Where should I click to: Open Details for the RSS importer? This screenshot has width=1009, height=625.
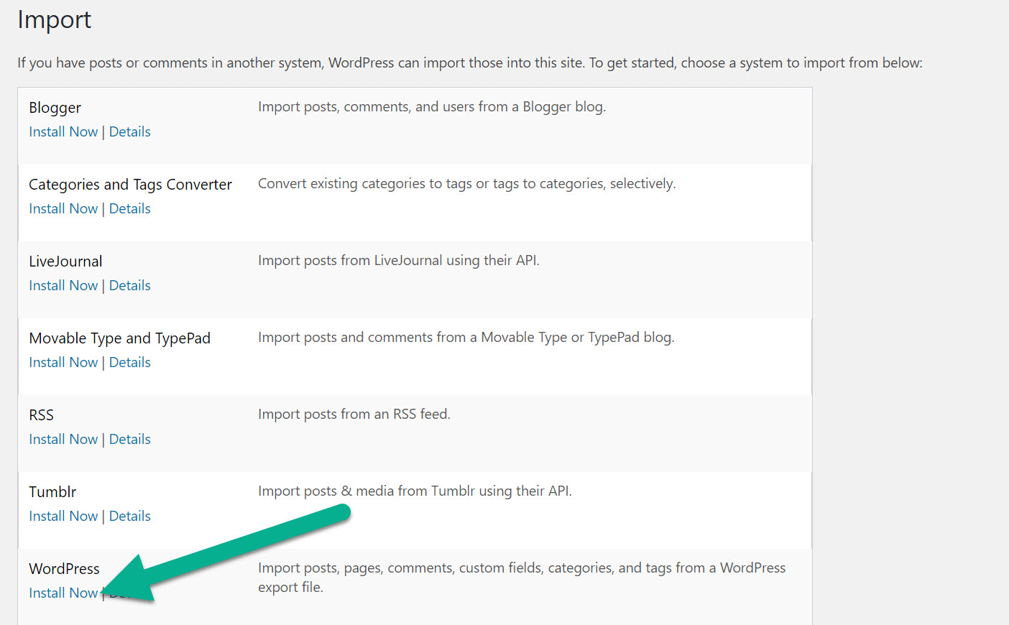[130, 439]
